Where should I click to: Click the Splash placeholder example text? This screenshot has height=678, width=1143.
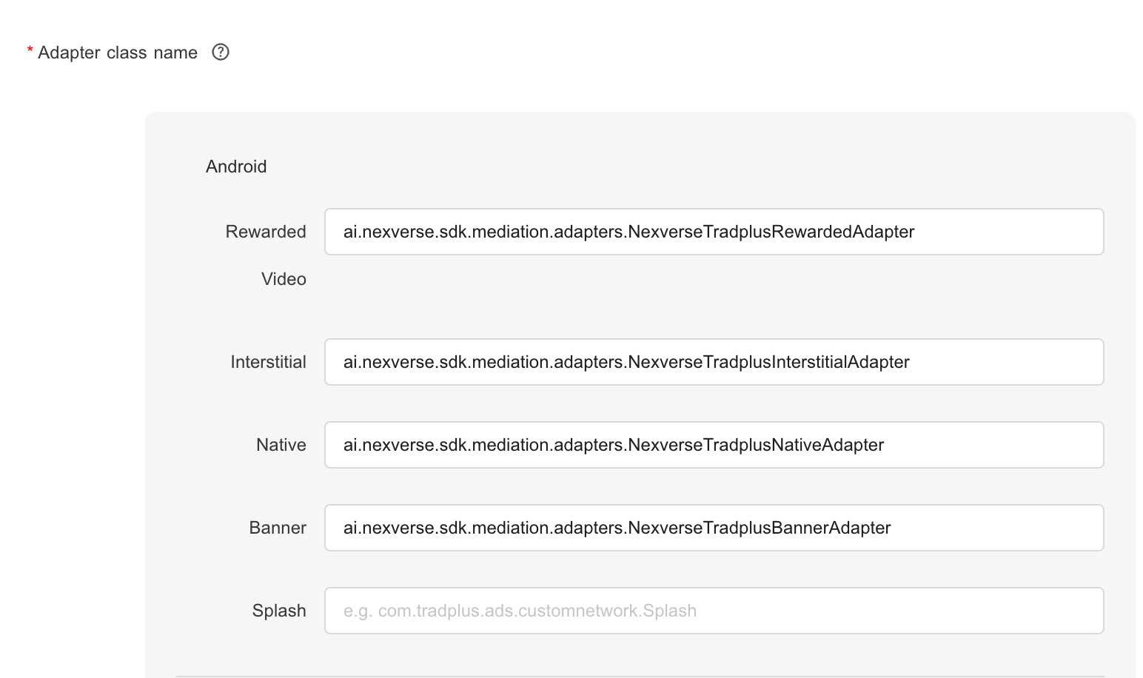point(520,611)
